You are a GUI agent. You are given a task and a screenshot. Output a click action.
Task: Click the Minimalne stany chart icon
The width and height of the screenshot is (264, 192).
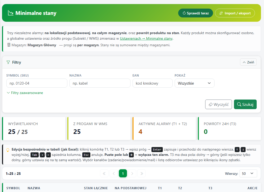click(11, 13)
